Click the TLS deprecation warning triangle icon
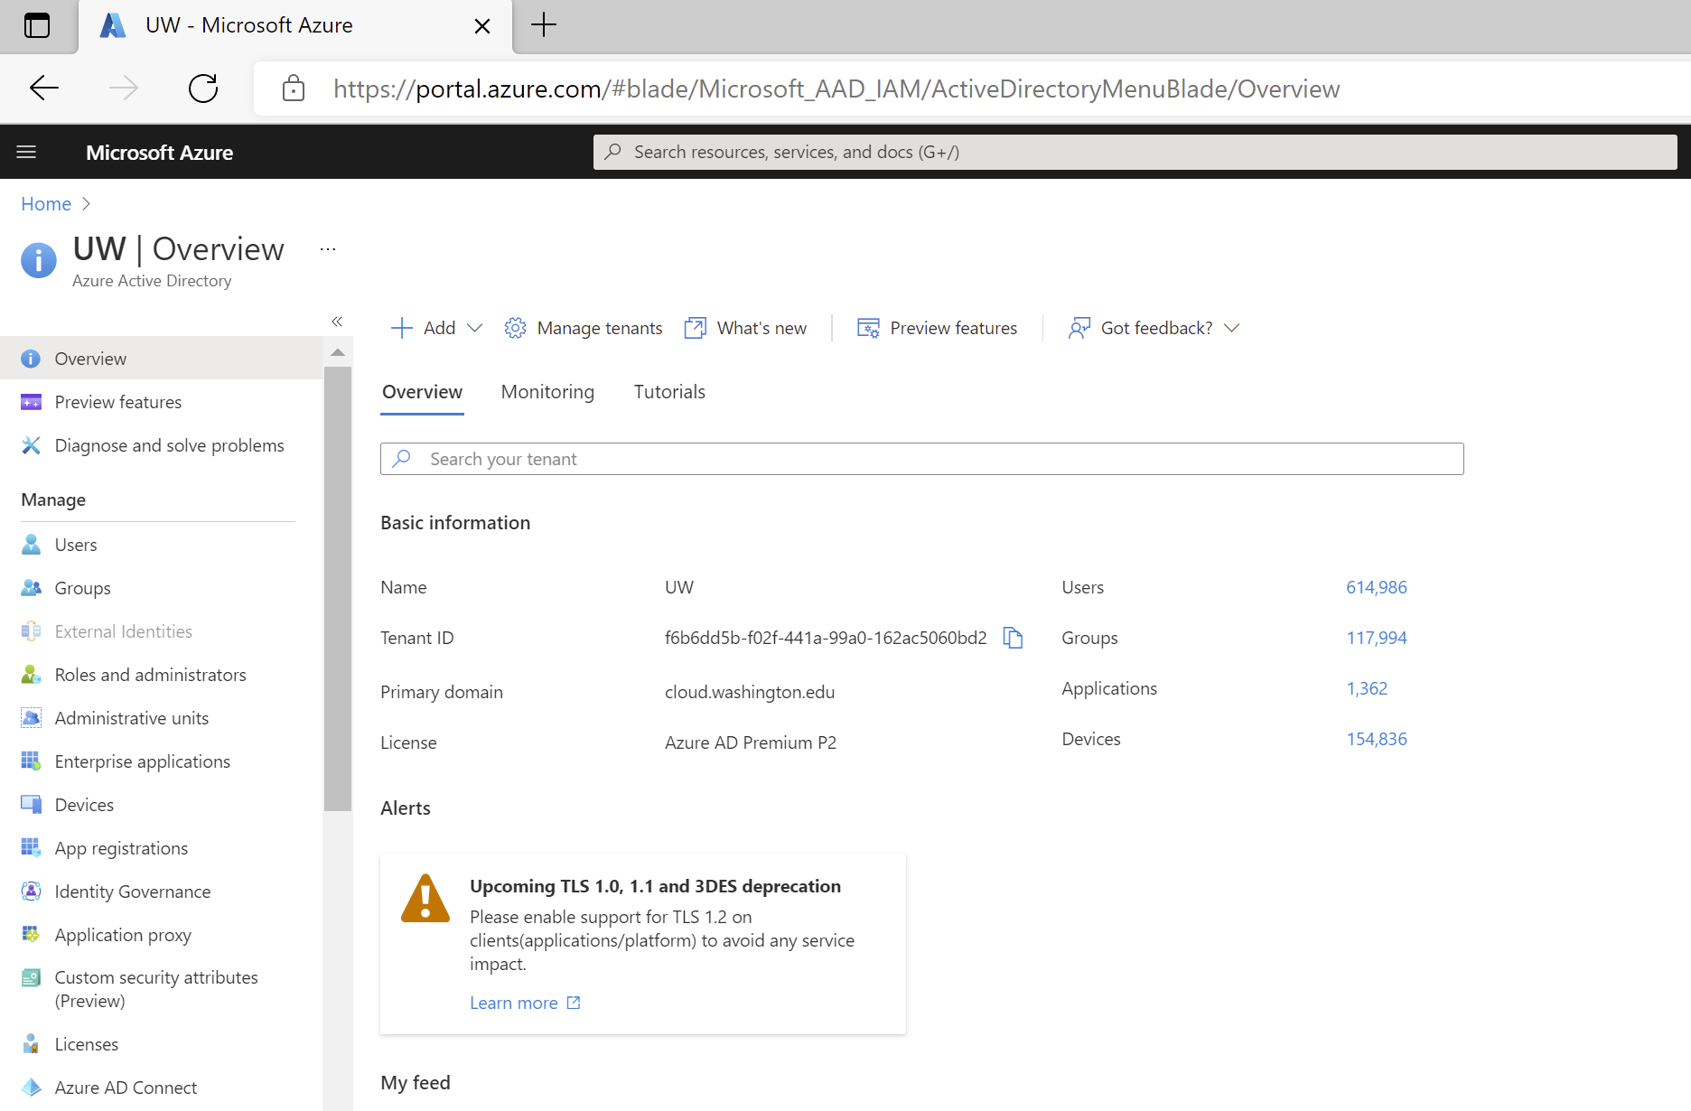 click(x=425, y=898)
